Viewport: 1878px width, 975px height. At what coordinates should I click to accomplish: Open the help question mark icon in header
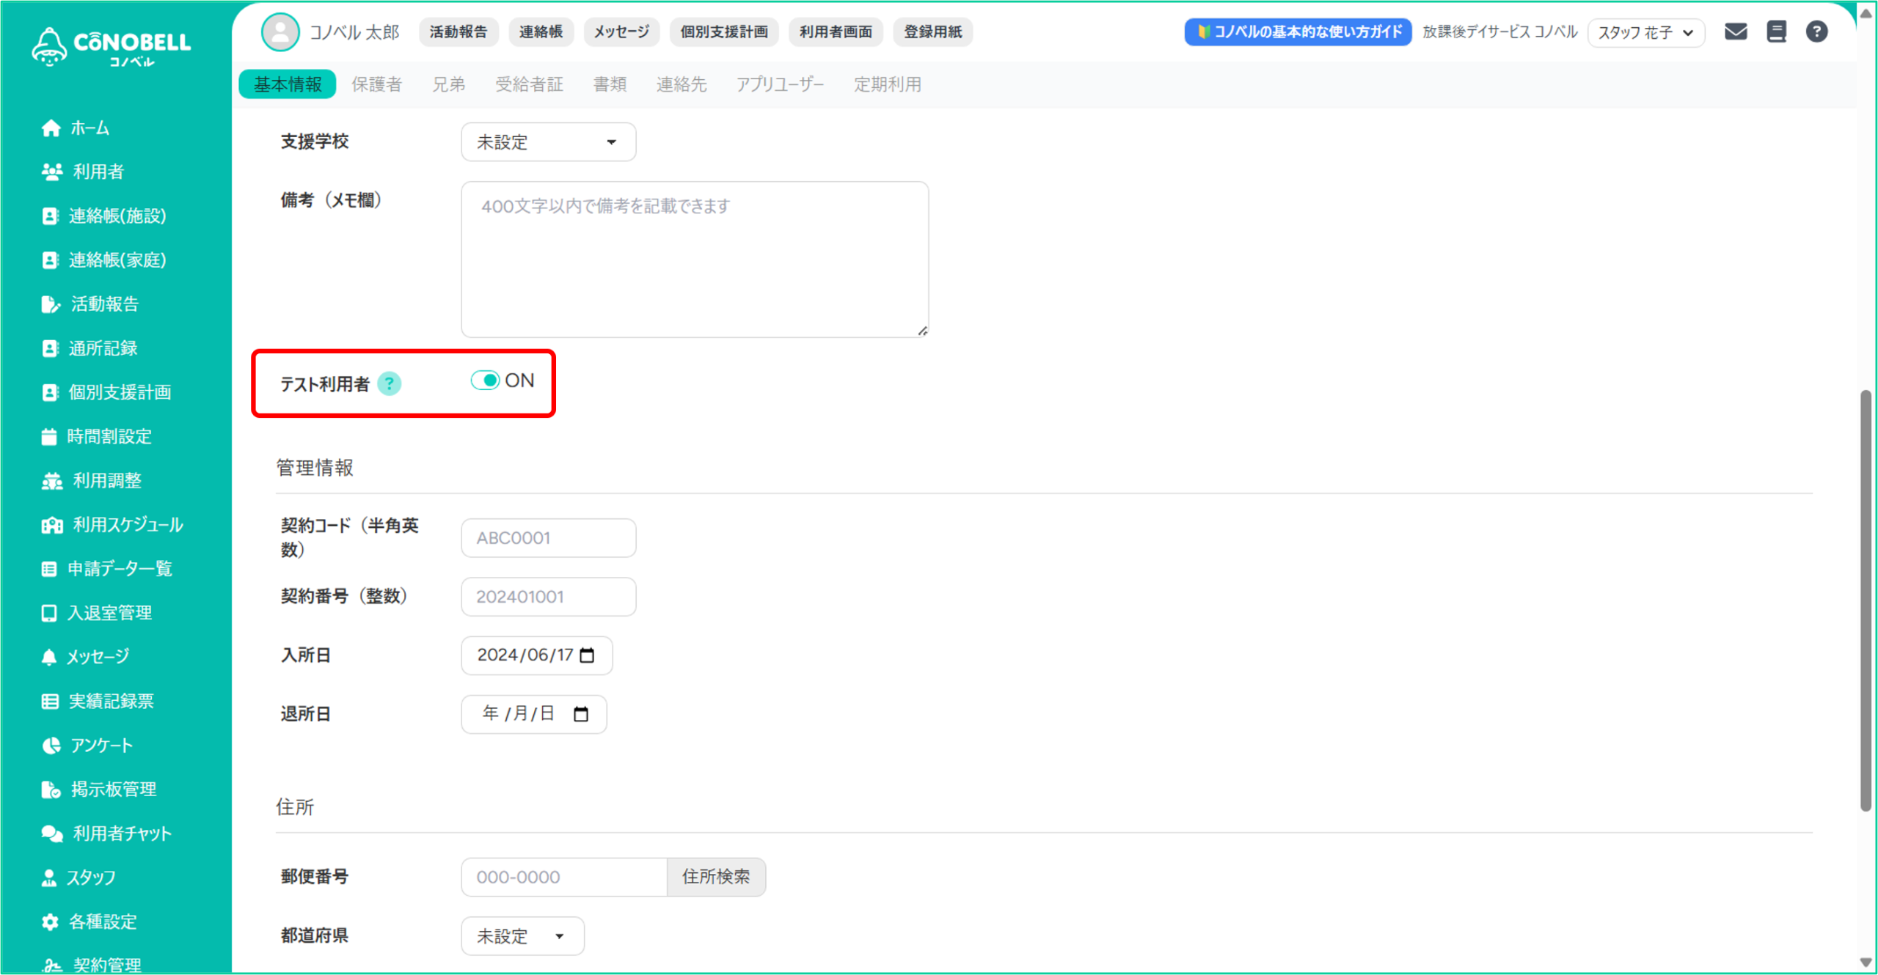1816,32
